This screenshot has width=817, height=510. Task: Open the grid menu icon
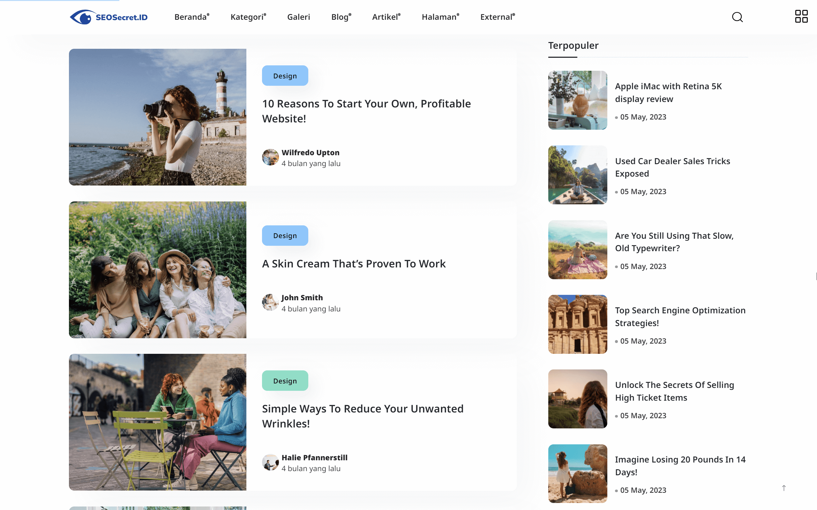click(x=801, y=16)
